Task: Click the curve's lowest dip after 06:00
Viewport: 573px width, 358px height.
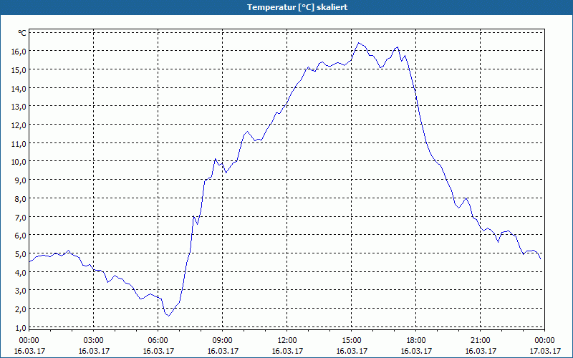Action: pyautogui.click(x=169, y=316)
